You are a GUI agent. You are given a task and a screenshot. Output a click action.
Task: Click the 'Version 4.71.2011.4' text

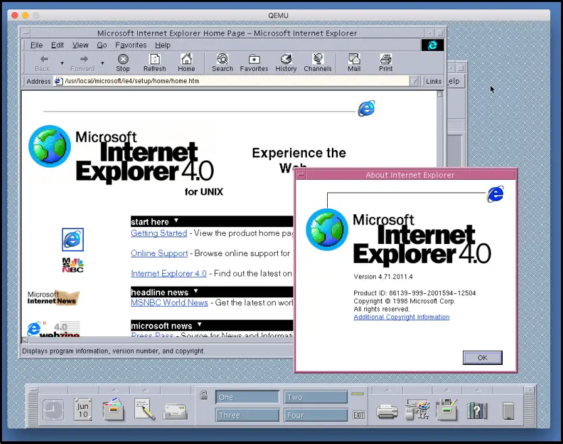coord(383,276)
